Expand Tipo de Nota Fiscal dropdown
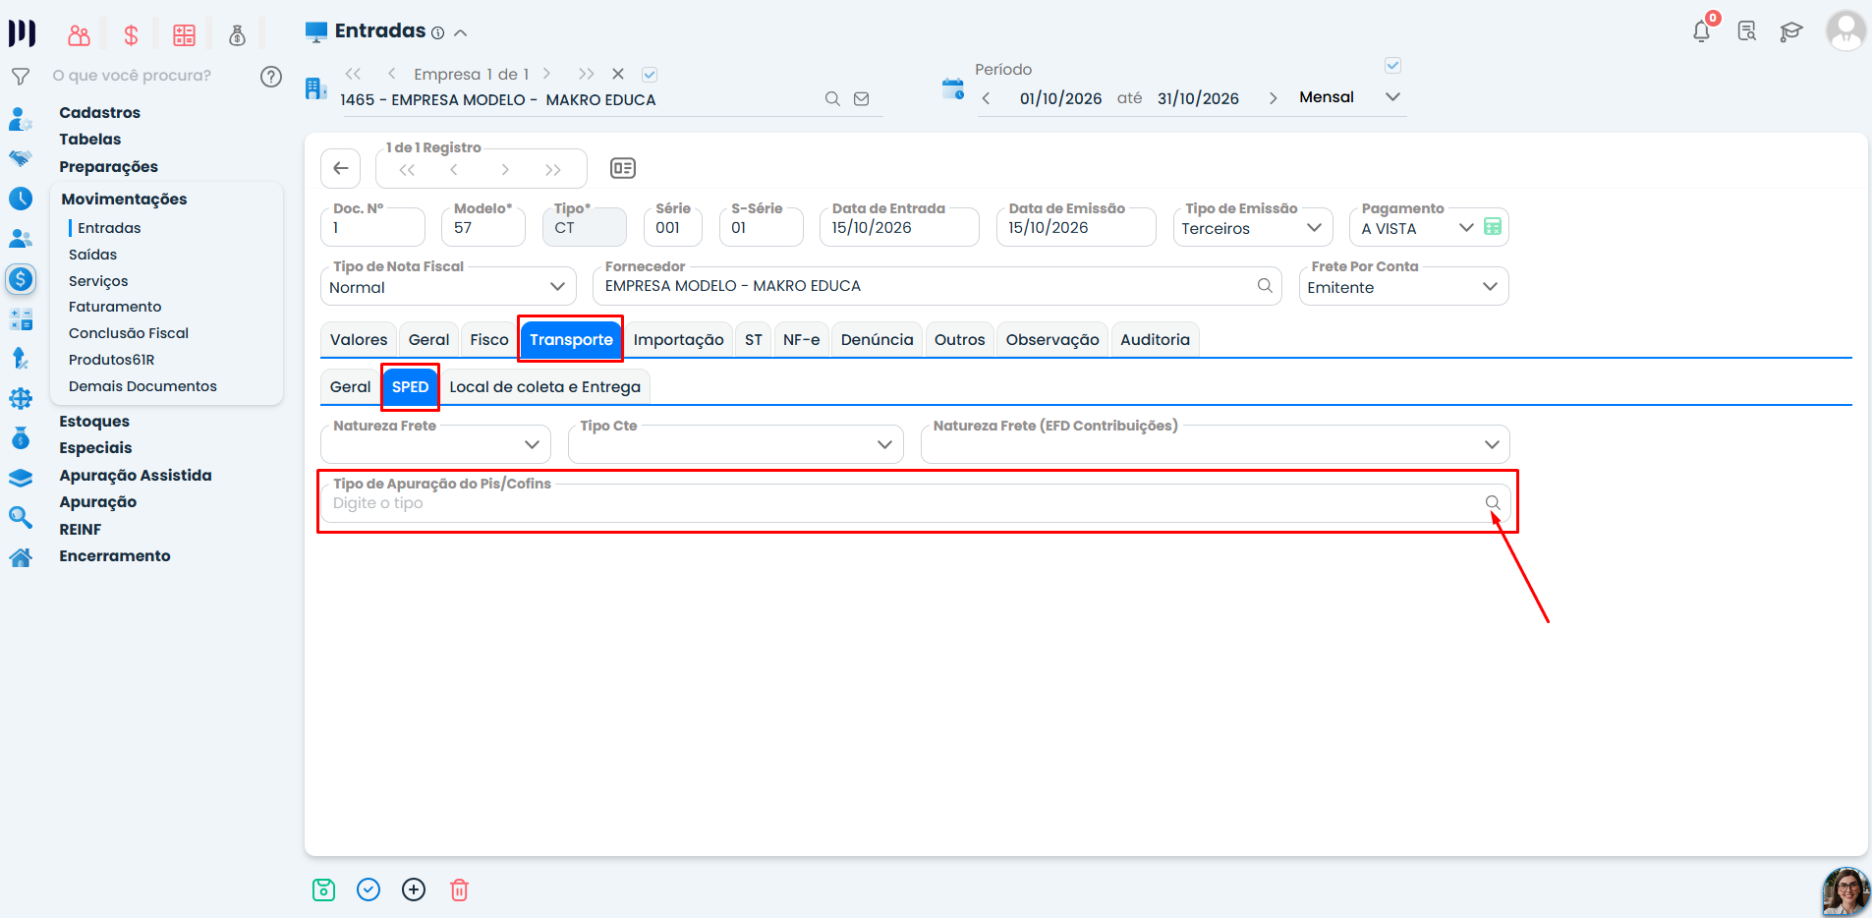Screen dimensions: 1872x918 point(557,287)
